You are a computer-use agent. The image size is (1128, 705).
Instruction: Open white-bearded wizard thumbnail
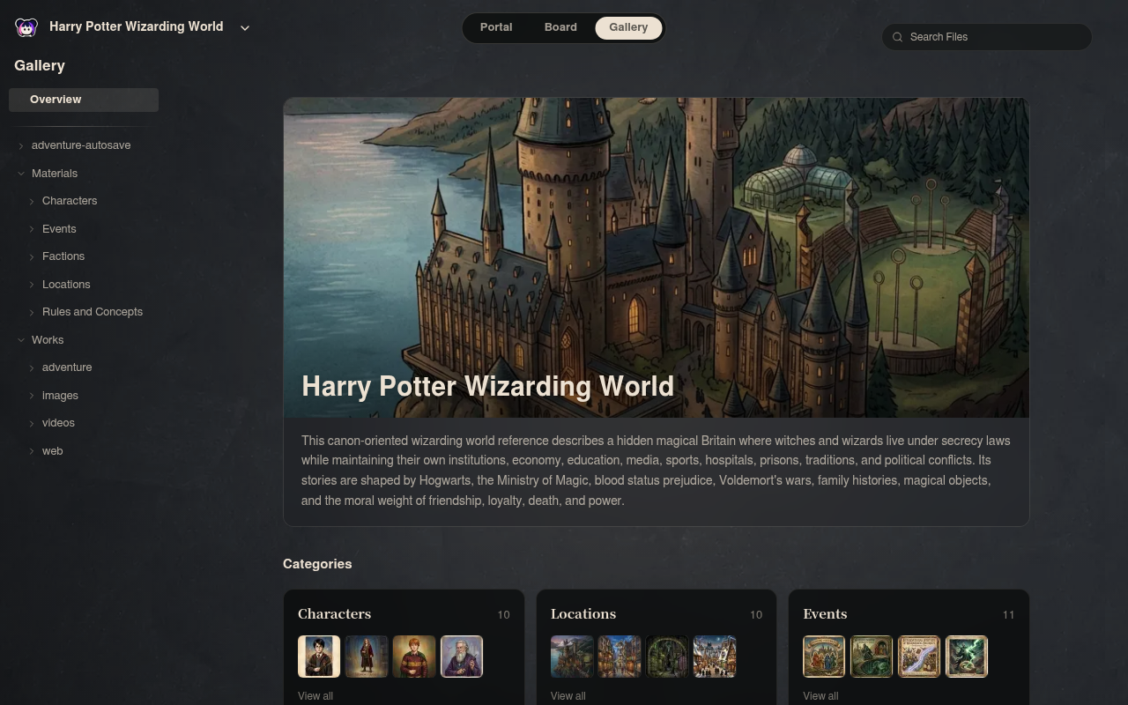click(x=462, y=657)
